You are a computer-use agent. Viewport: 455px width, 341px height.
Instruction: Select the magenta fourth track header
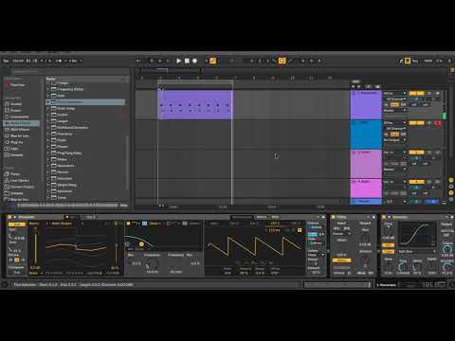tap(366, 188)
